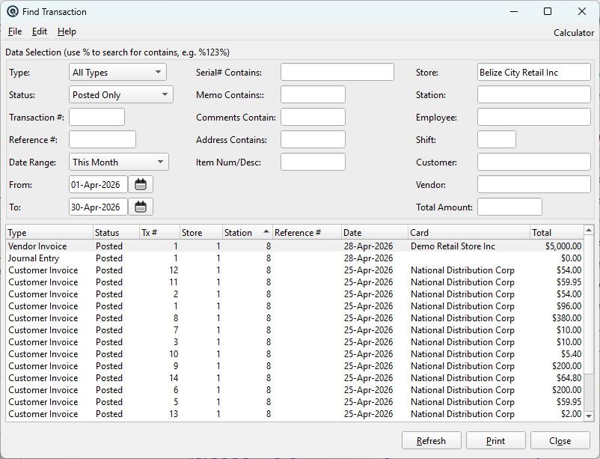Sort by the Total column header
Viewport: 600px width, 459px height.
(x=557, y=233)
